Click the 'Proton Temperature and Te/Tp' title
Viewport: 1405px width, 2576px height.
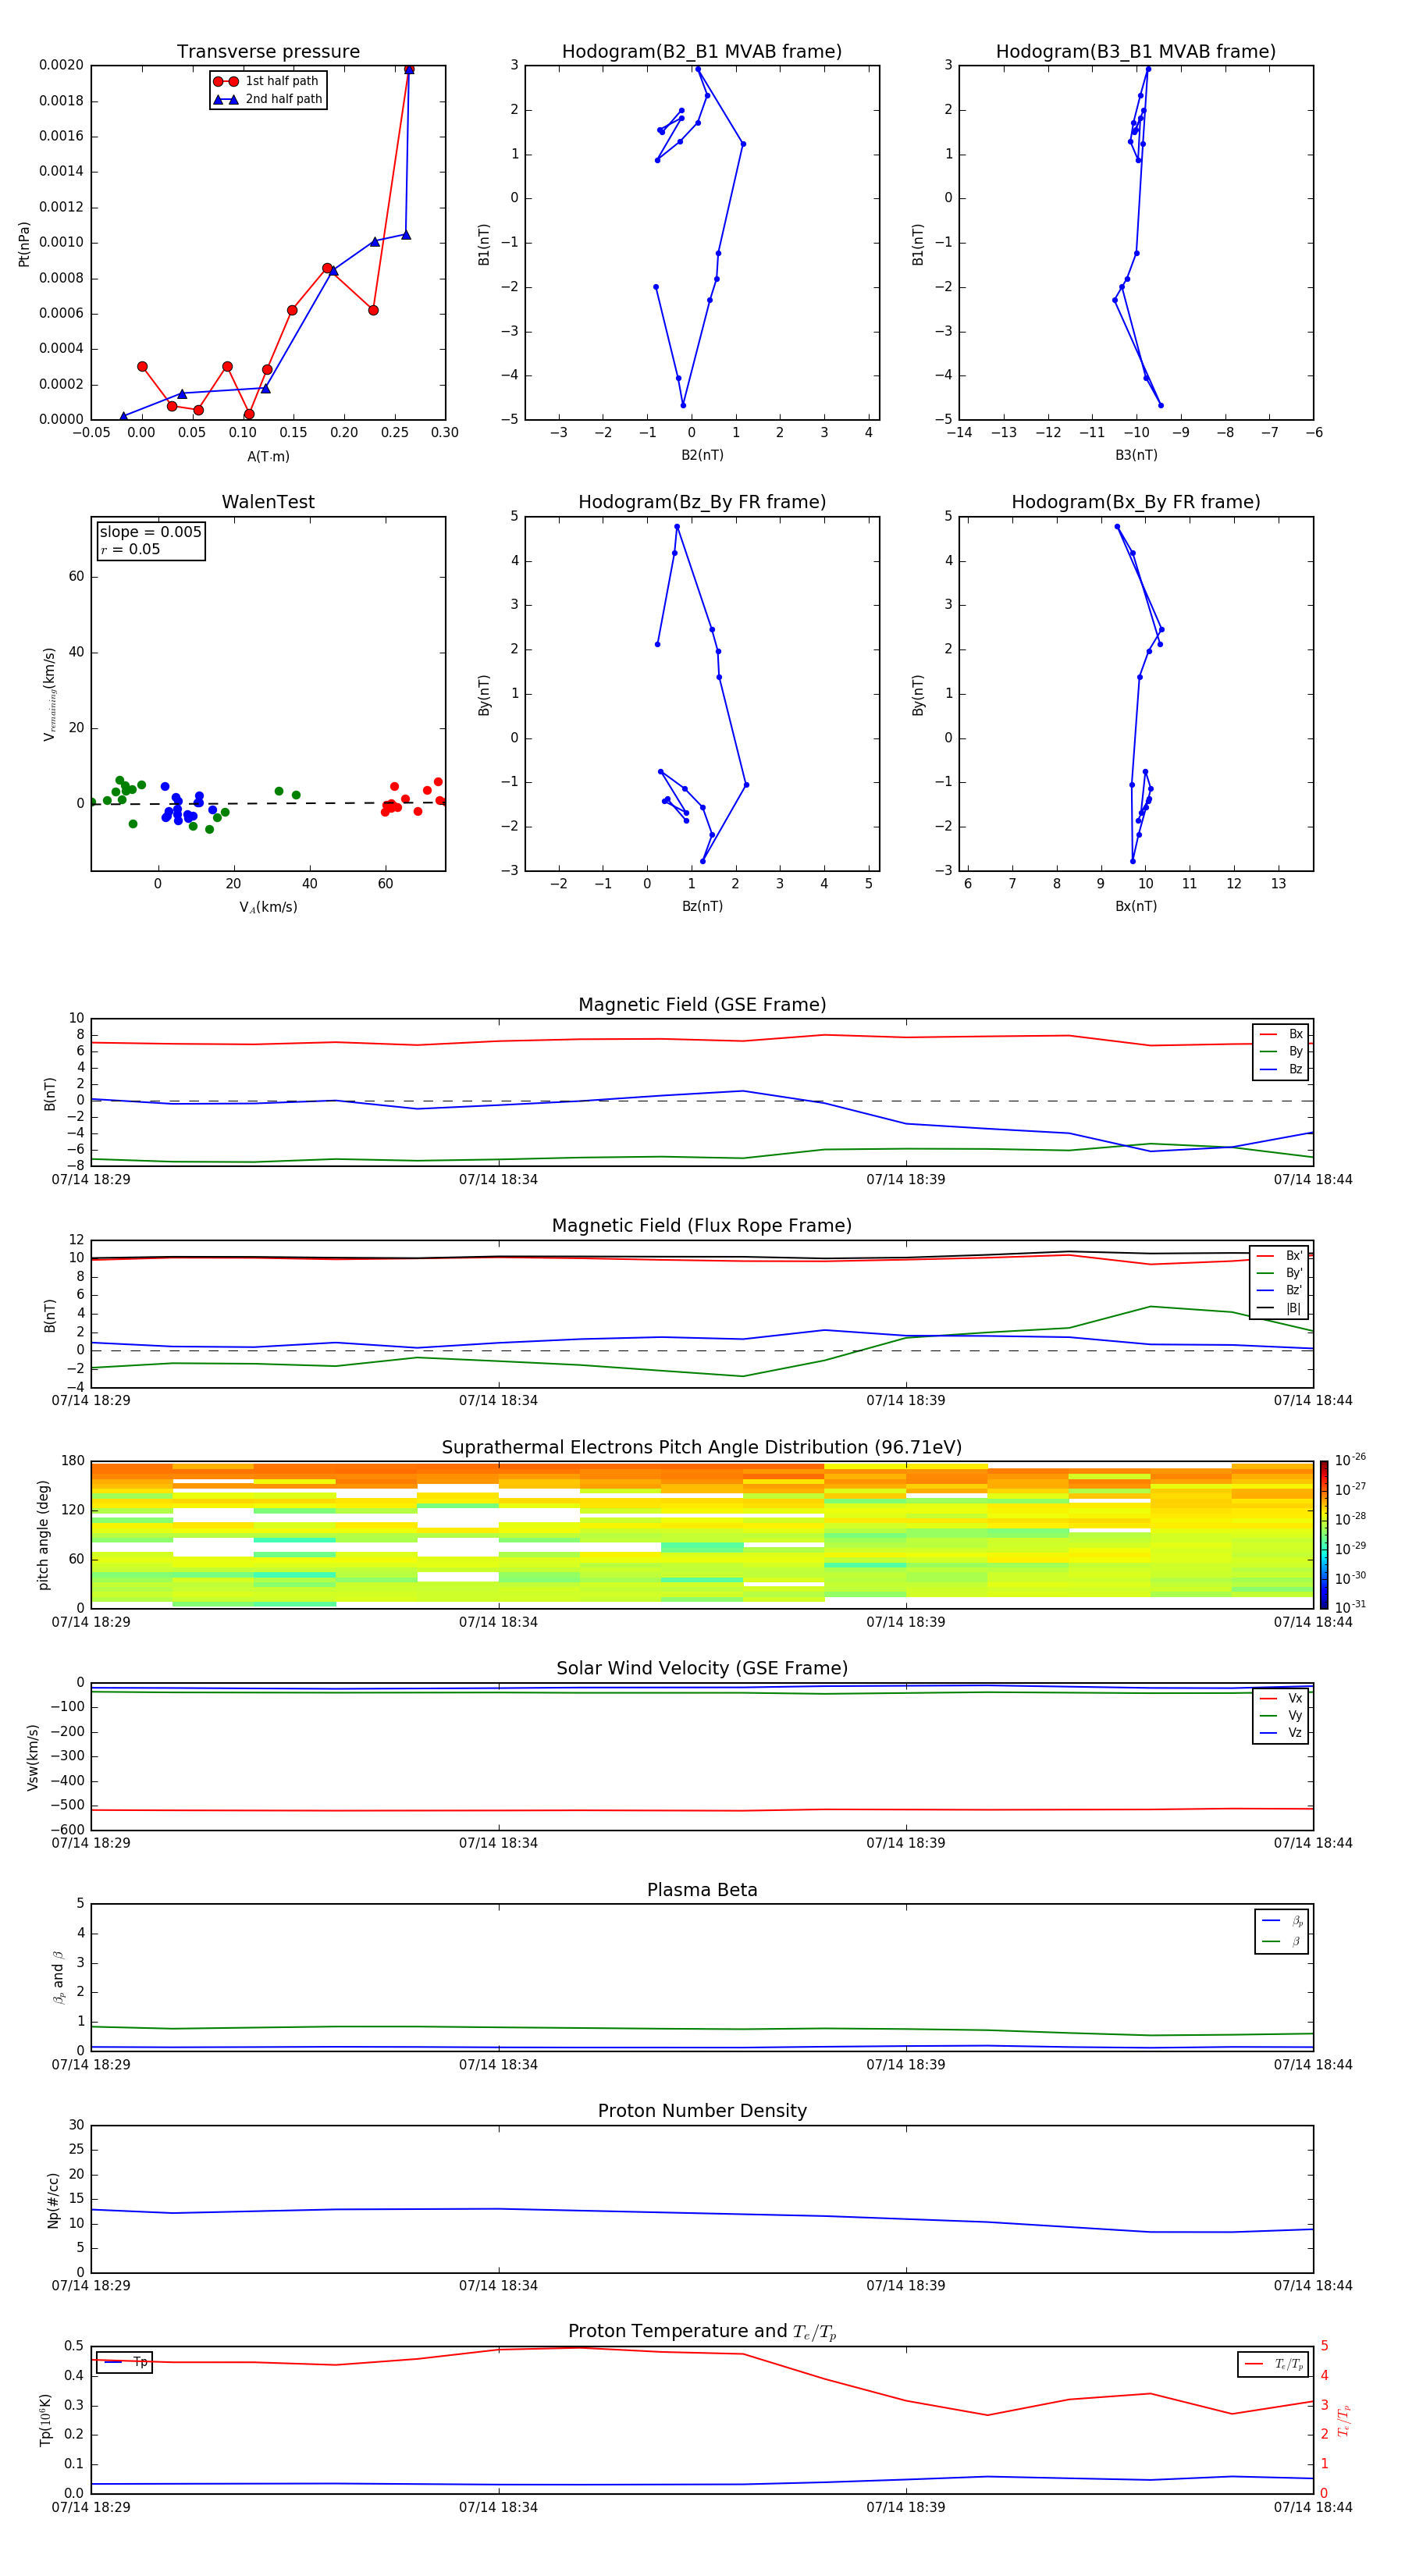702,2332
